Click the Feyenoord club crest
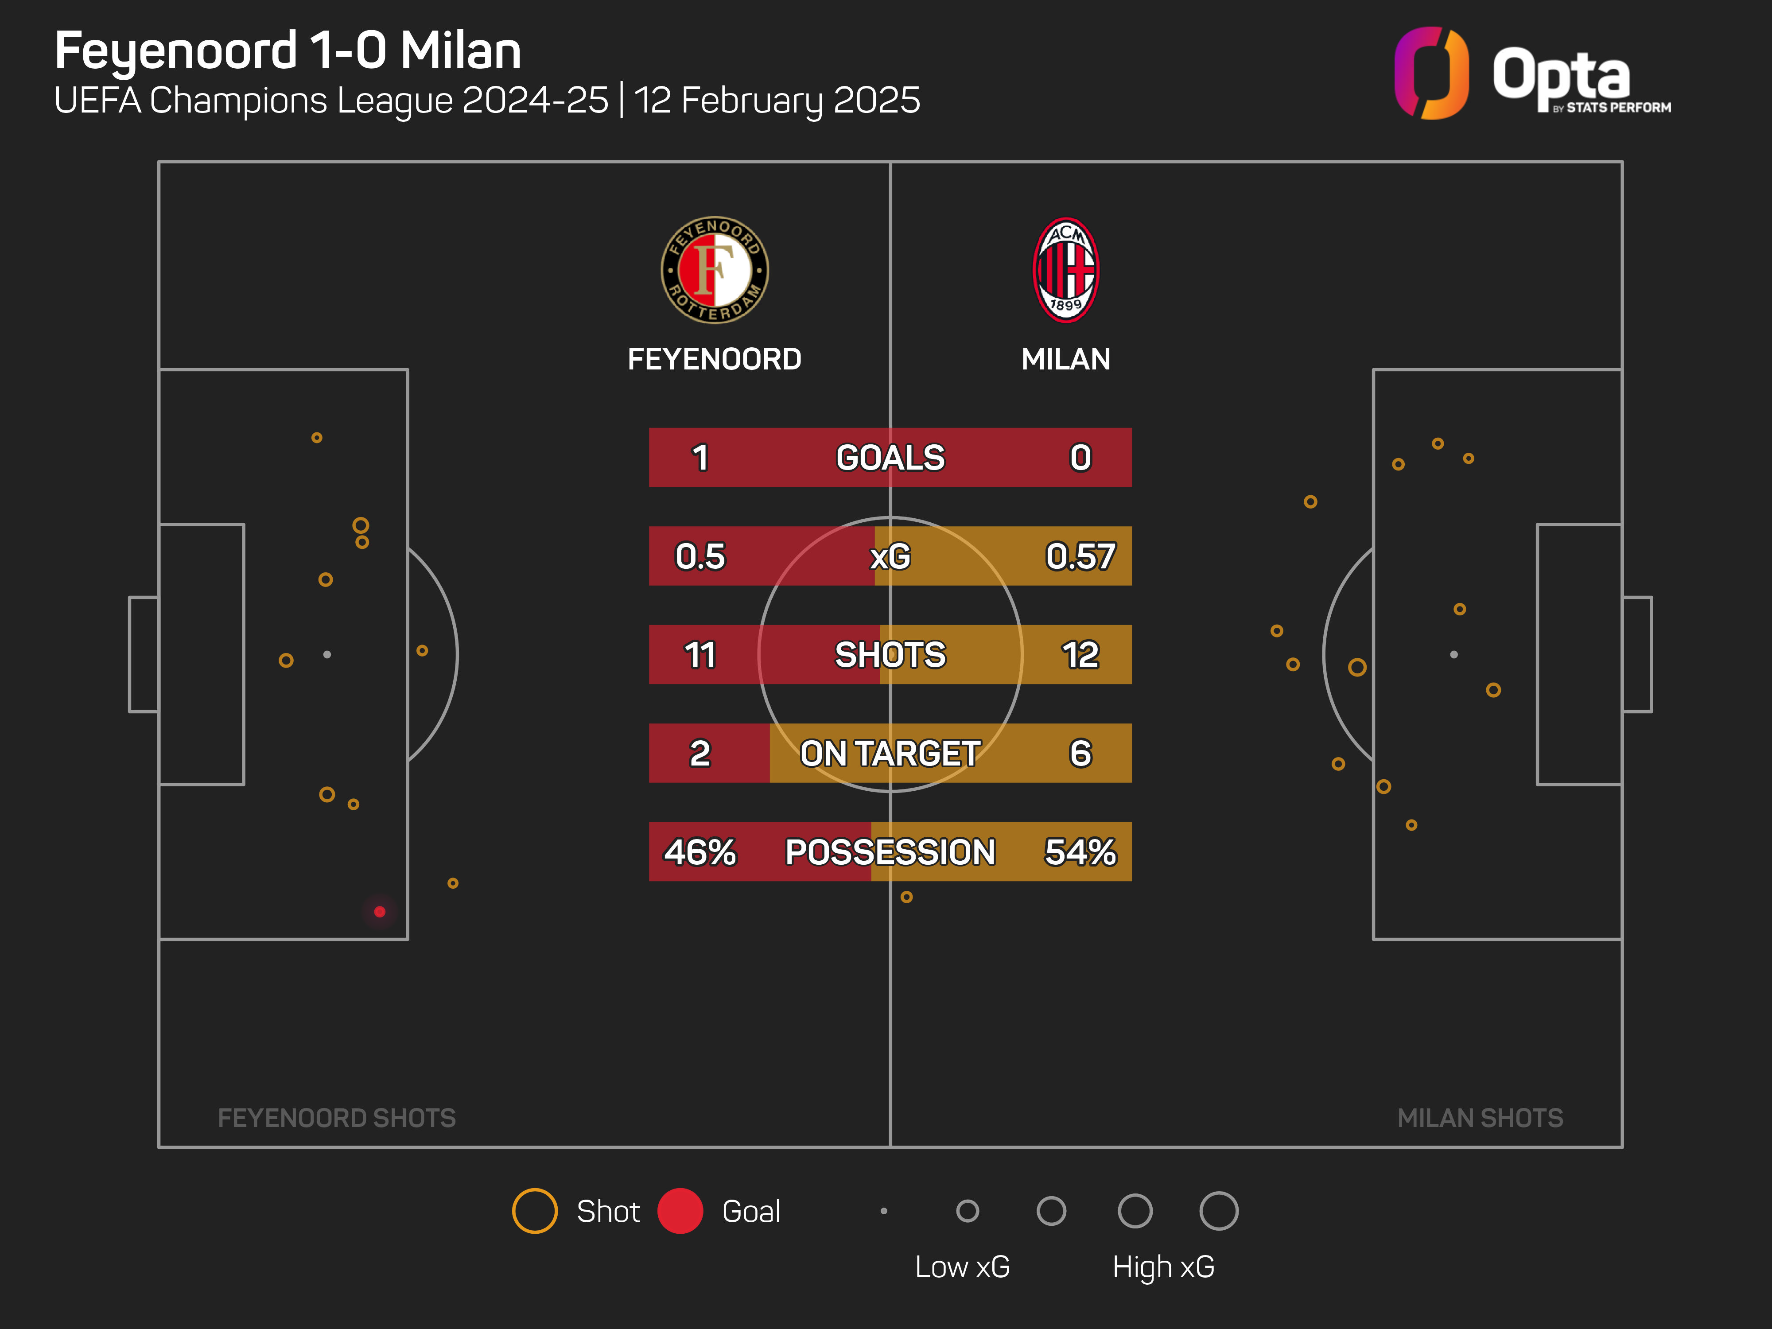This screenshot has height=1329, width=1772. coord(714,270)
